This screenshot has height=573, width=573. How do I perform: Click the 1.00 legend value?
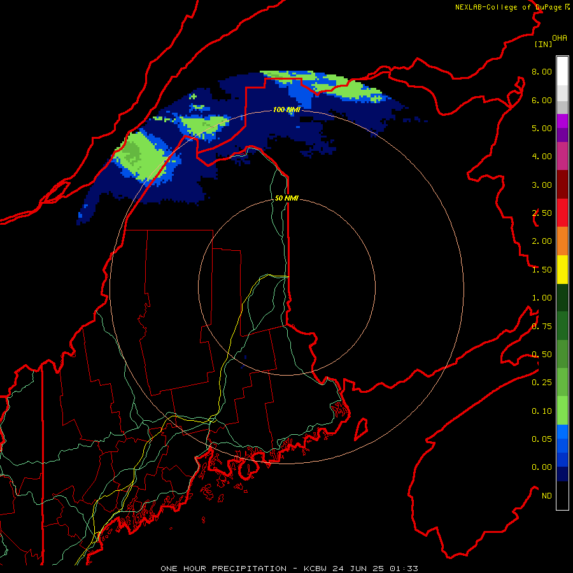(542, 298)
